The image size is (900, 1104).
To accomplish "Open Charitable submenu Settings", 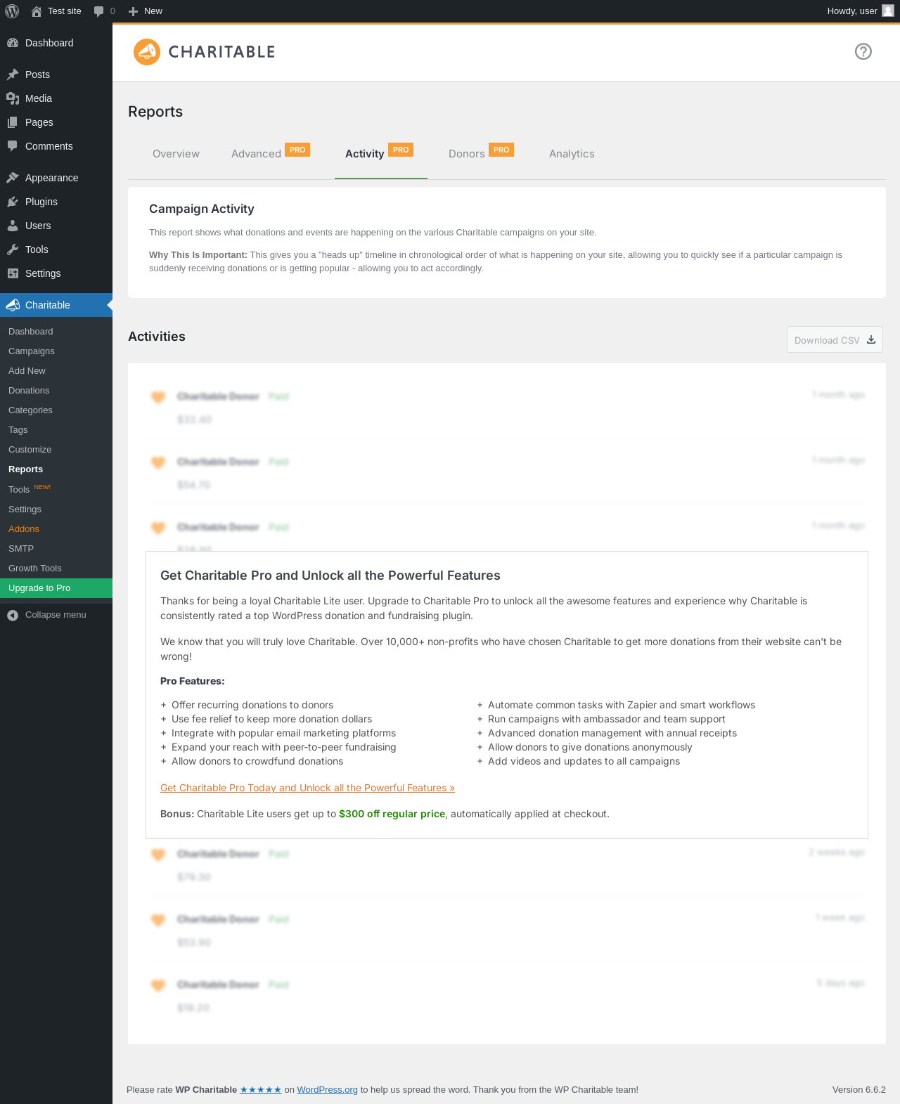I will [x=56, y=509].
